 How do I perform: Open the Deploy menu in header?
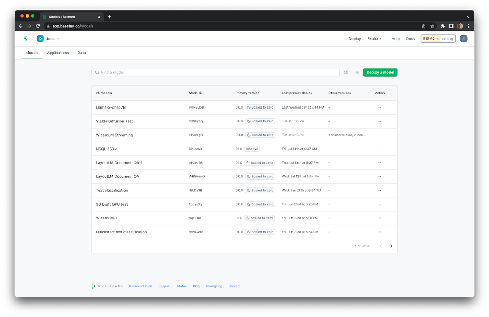click(355, 39)
